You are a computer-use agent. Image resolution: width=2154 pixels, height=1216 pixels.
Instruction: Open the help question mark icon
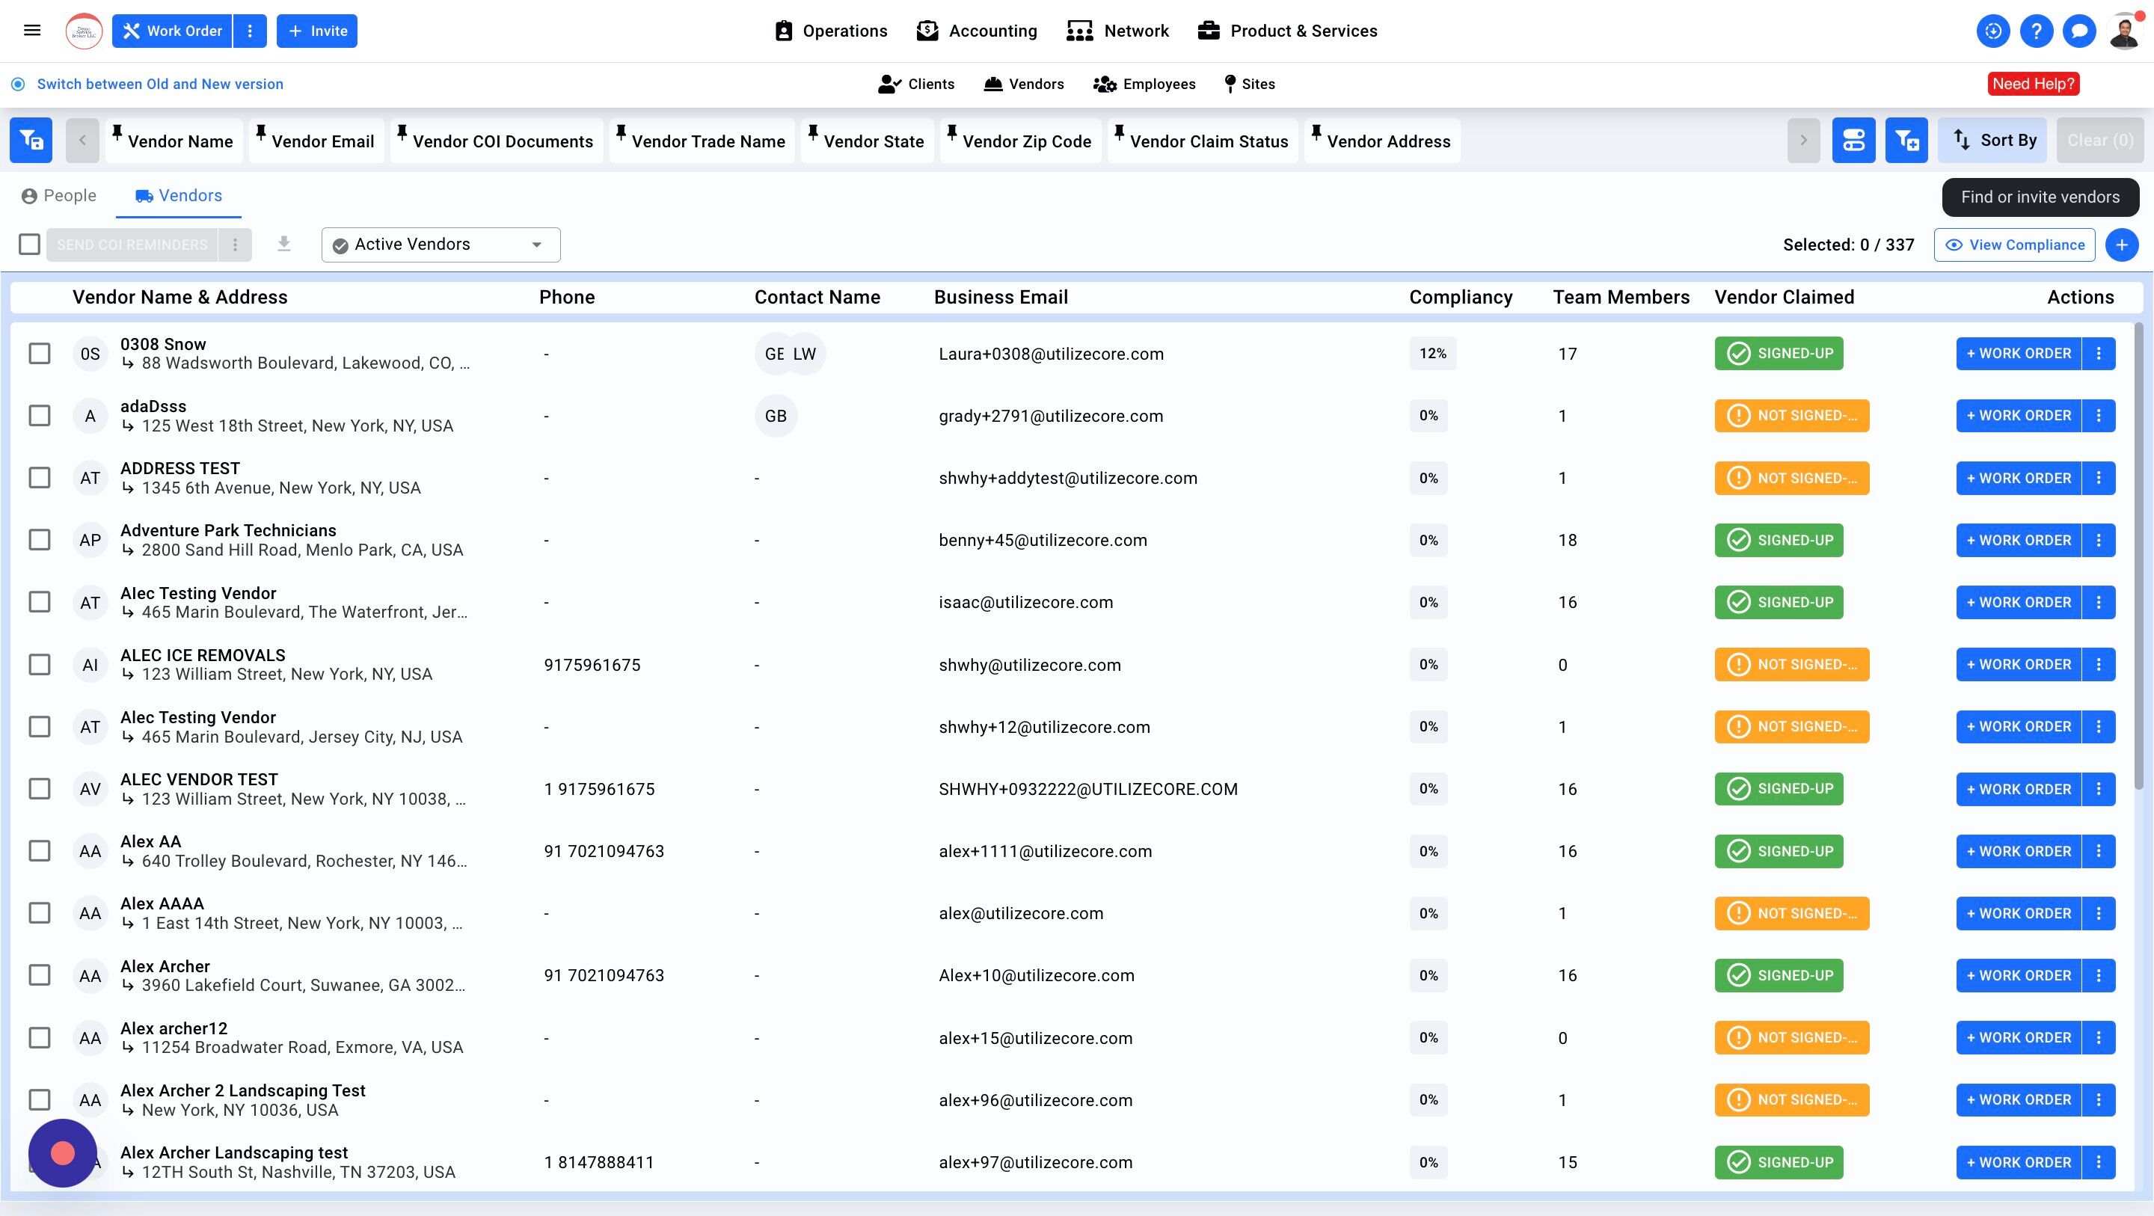[2036, 31]
